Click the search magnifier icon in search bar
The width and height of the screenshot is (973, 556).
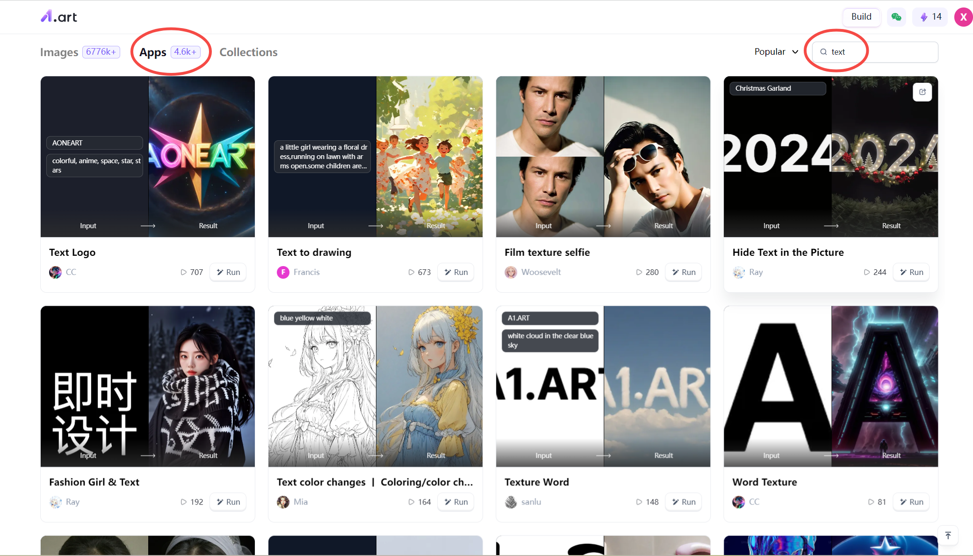pos(823,51)
